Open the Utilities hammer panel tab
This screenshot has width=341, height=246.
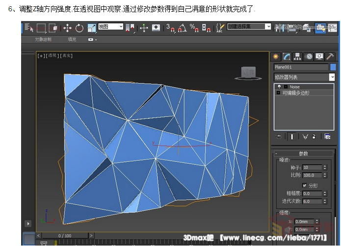click(331, 56)
